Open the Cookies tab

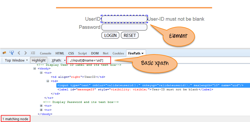[x=118, y=53]
